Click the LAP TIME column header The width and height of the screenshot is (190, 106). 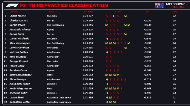click(x=88, y=12)
